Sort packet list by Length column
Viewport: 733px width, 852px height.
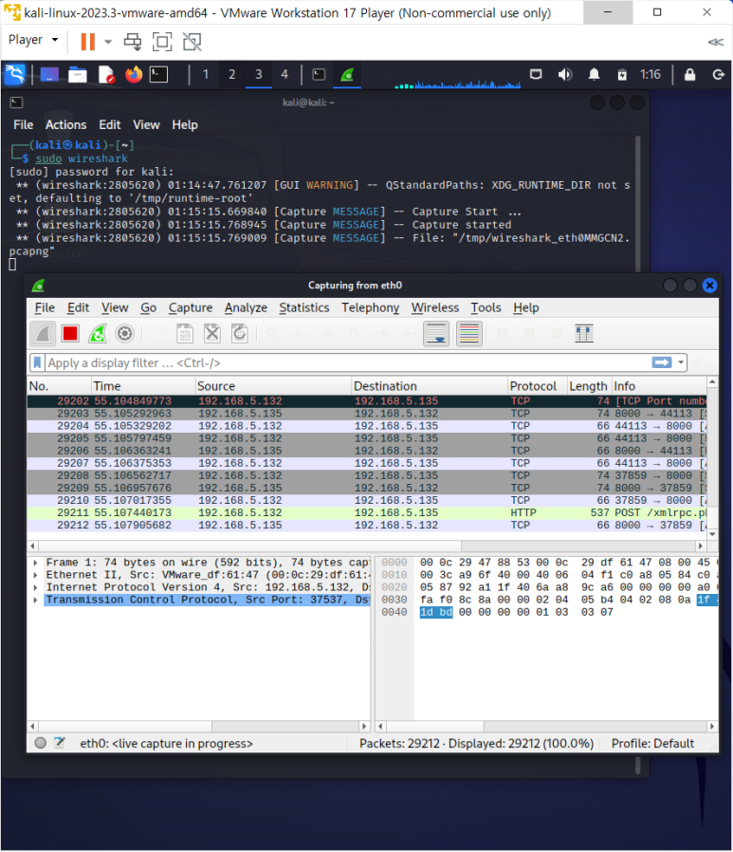pyautogui.click(x=589, y=386)
